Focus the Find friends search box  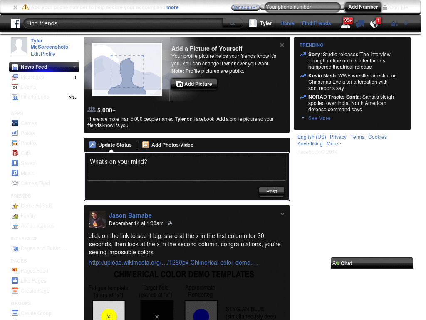click(x=124, y=23)
